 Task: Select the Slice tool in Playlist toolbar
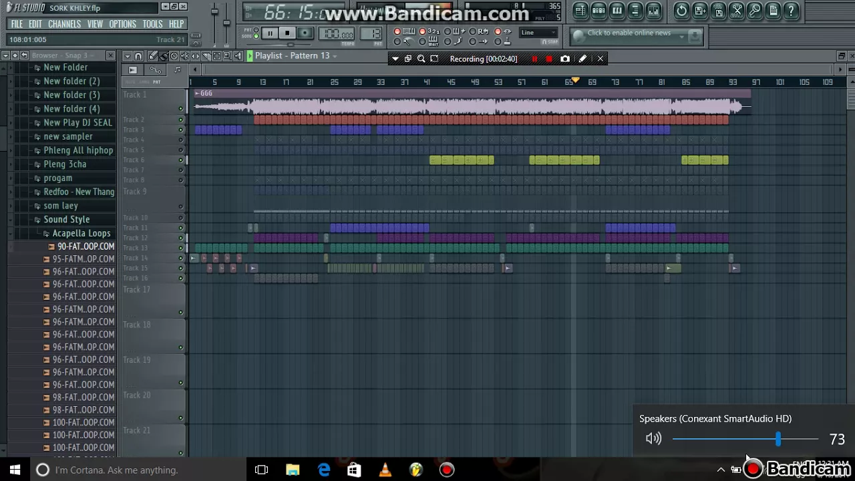[206, 56]
